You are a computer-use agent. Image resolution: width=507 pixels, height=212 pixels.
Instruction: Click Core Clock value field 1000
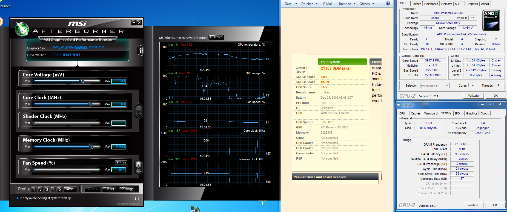pos(119,104)
